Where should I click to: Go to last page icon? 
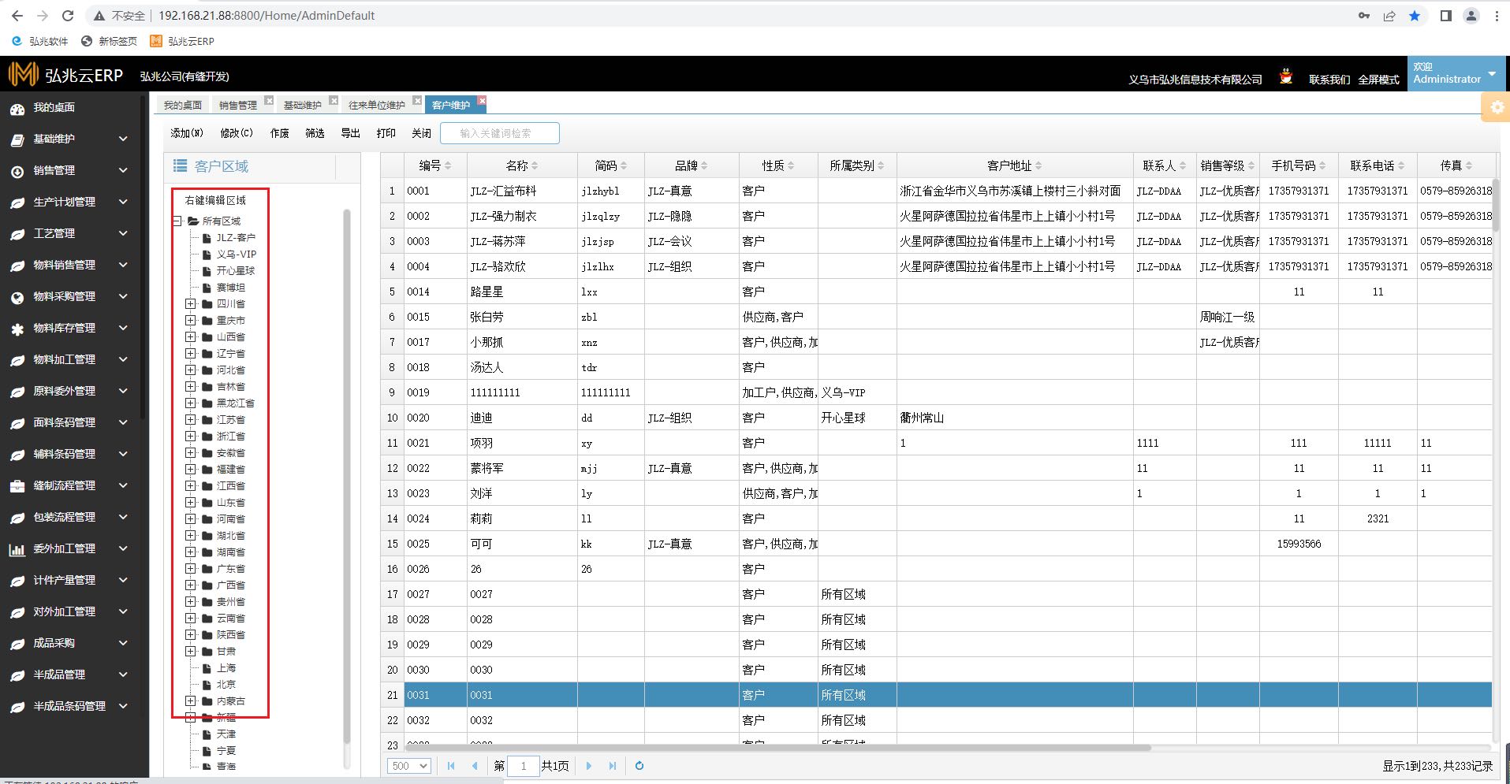pyautogui.click(x=613, y=766)
